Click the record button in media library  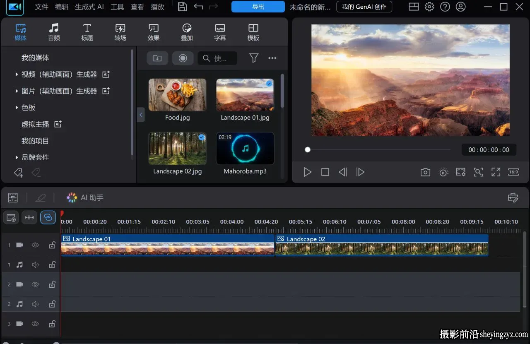coord(183,58)
